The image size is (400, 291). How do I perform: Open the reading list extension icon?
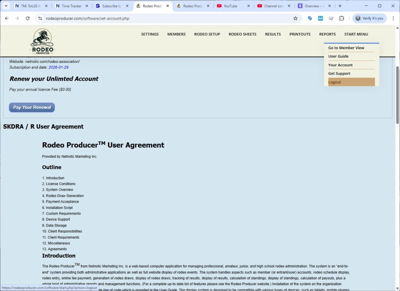(x=331, y=18)
